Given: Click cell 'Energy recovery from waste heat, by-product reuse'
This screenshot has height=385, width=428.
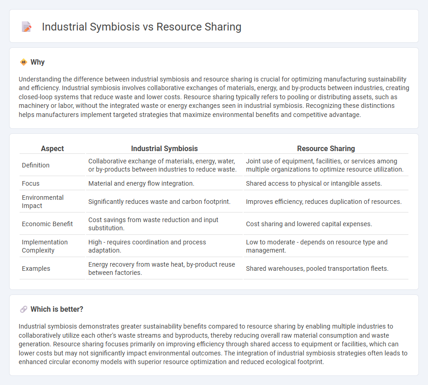Looking at the screenshot, I should [164, 268].
